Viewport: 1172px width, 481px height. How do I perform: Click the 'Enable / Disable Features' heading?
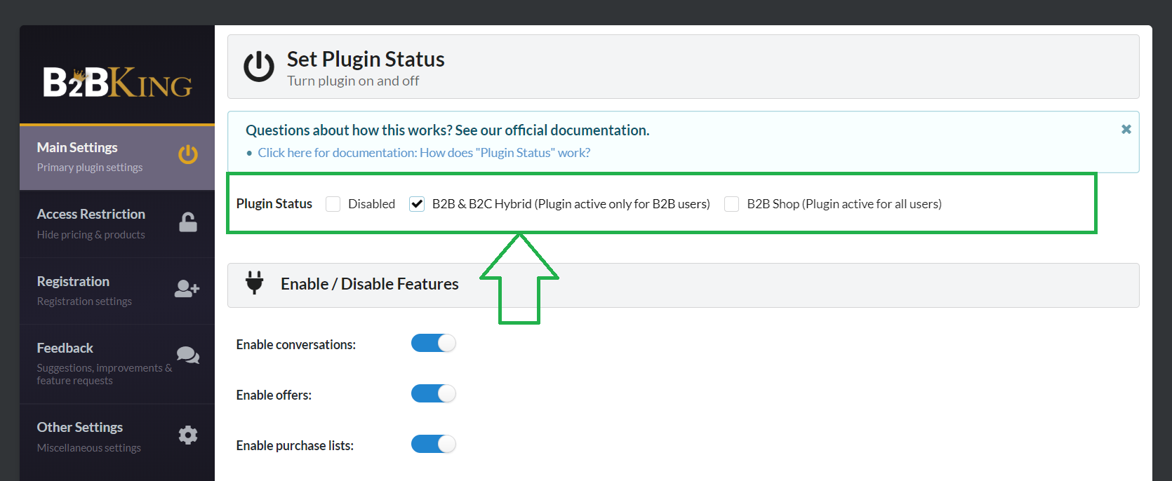point(370,284)
